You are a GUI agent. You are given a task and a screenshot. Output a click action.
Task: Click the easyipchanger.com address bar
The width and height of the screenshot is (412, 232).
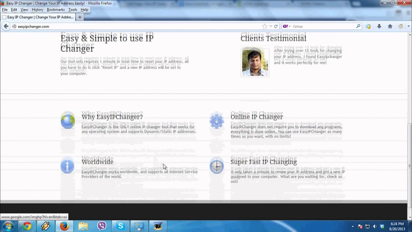pyautogui.click(x=138, y=26)
